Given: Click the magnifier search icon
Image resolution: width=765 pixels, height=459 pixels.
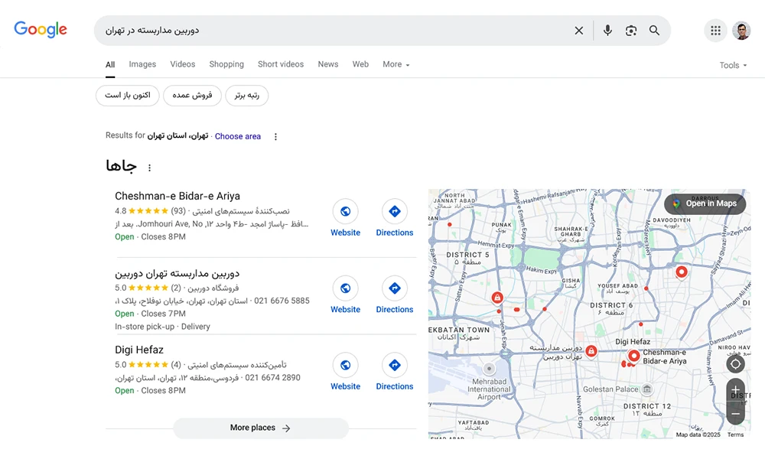Looking at the screenshot, I should coord(654,31).
